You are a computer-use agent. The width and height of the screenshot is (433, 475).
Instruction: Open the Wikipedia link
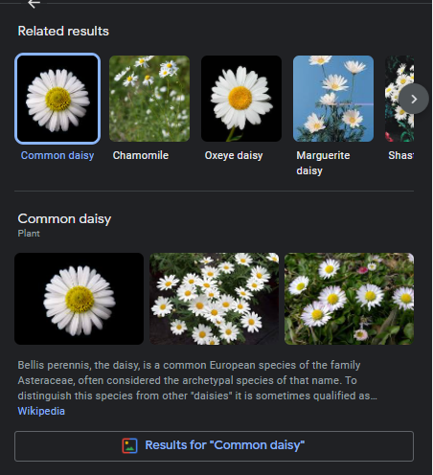[x=41, y=411]
